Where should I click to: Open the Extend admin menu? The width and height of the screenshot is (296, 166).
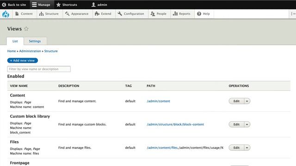pos(103,14)
